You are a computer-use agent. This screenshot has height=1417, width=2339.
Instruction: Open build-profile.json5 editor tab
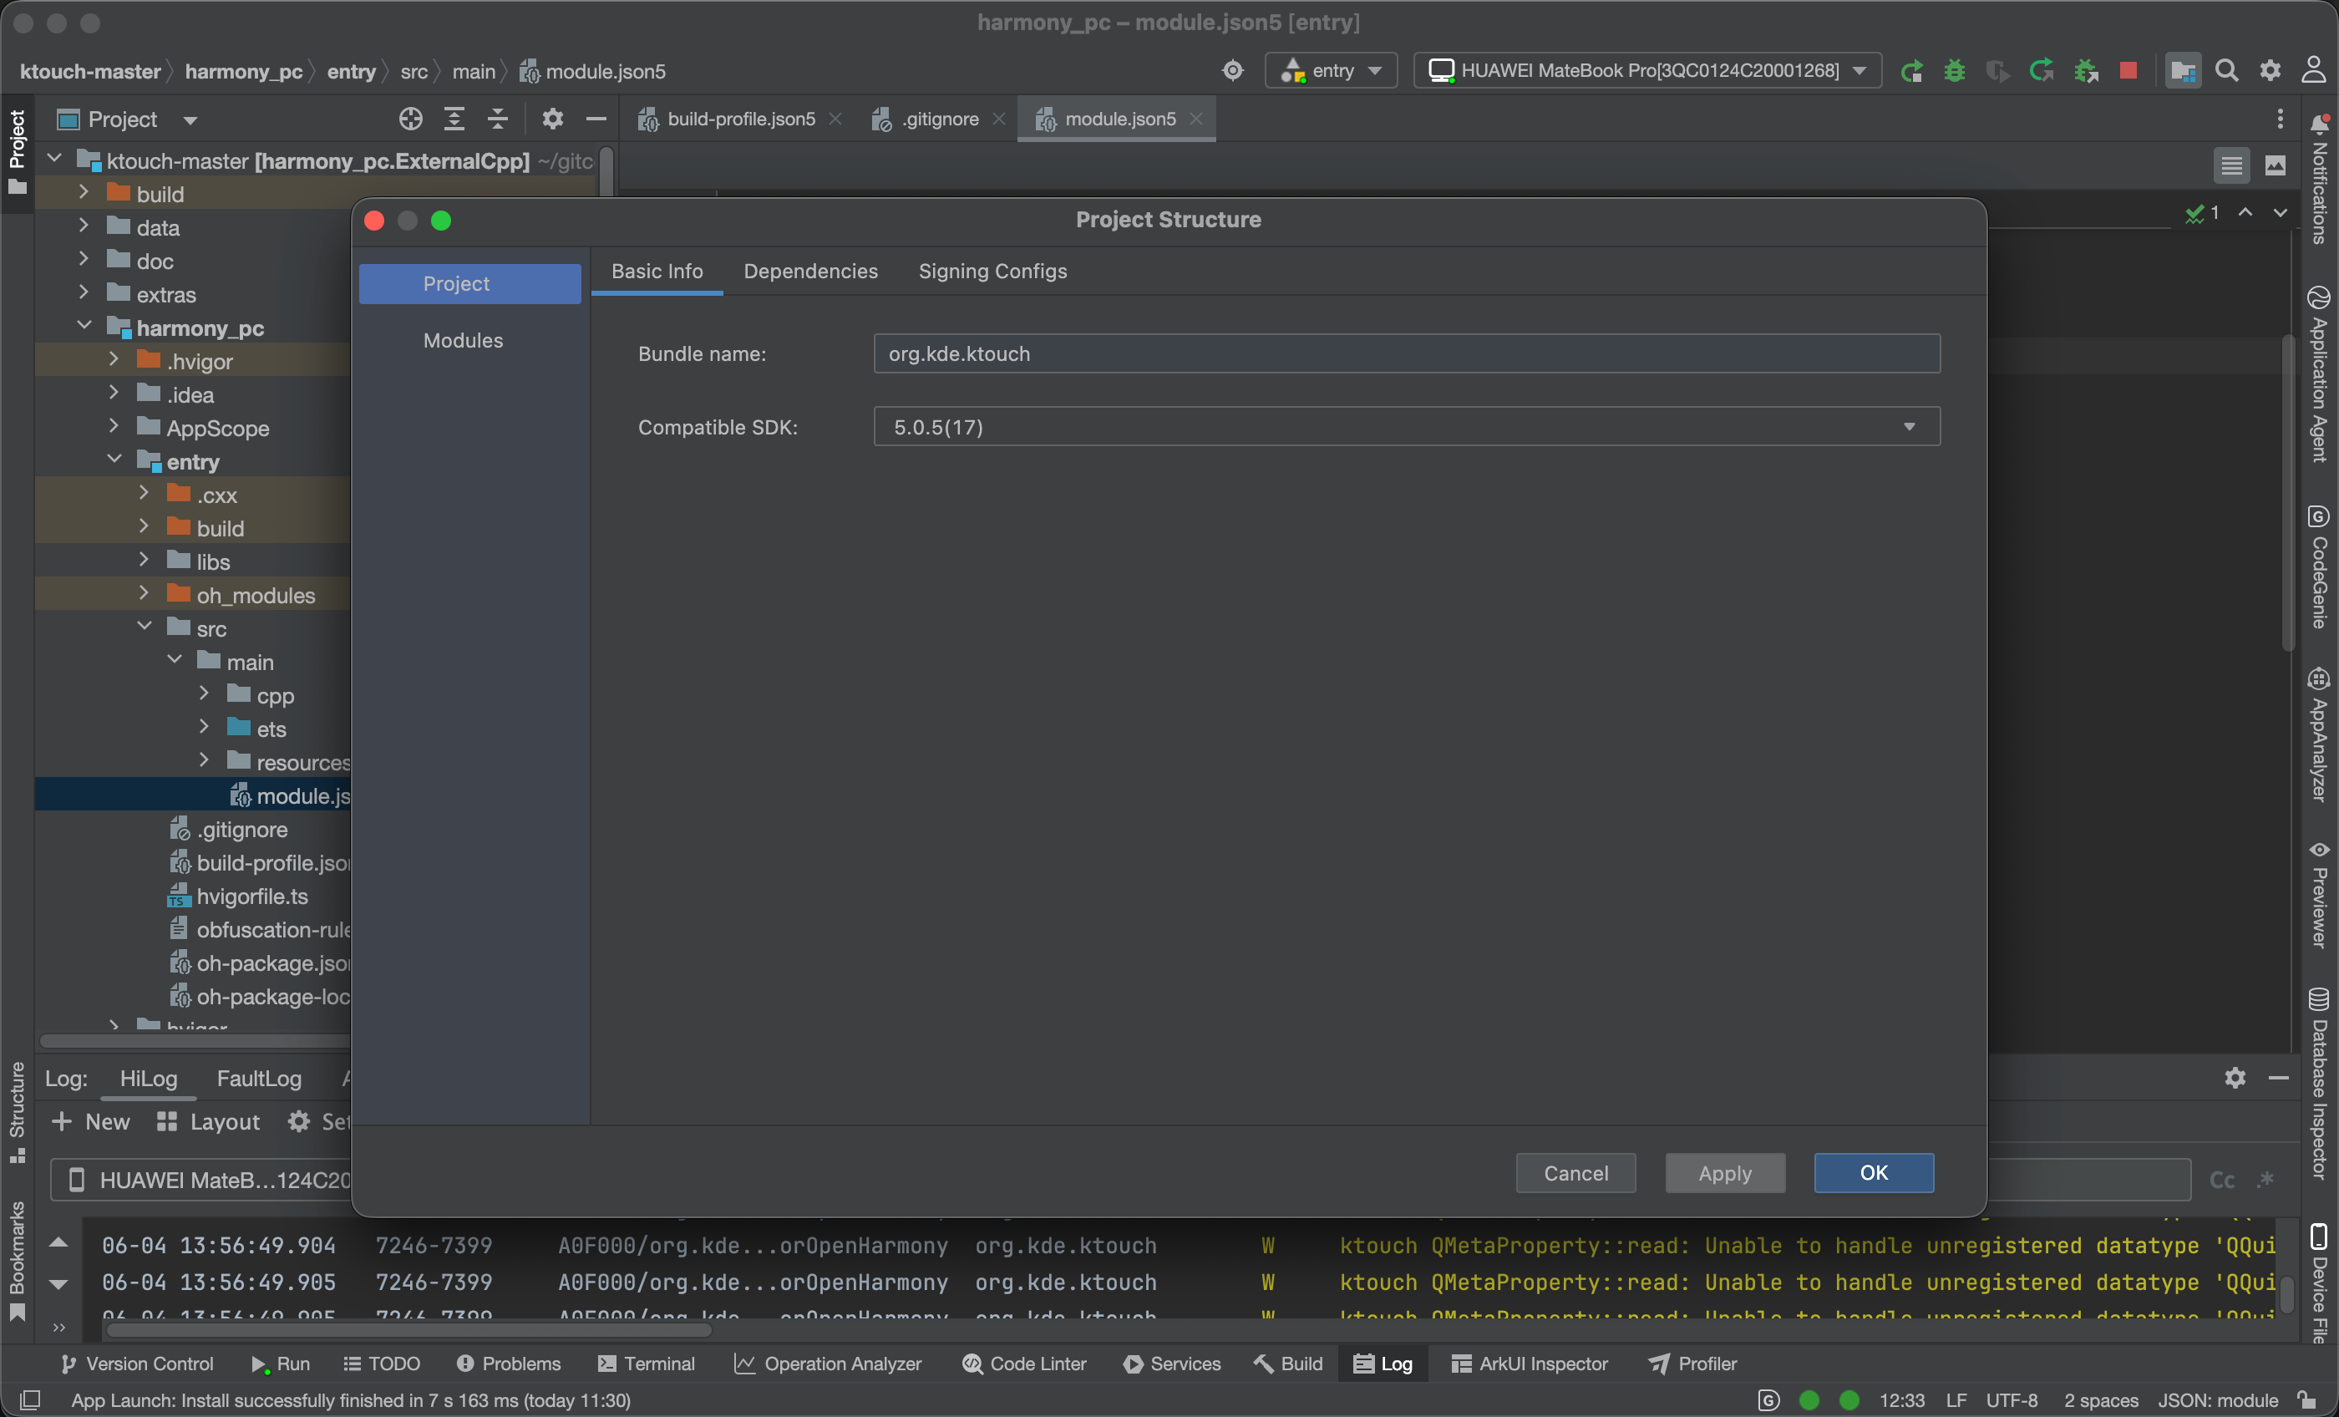[740, 119]
